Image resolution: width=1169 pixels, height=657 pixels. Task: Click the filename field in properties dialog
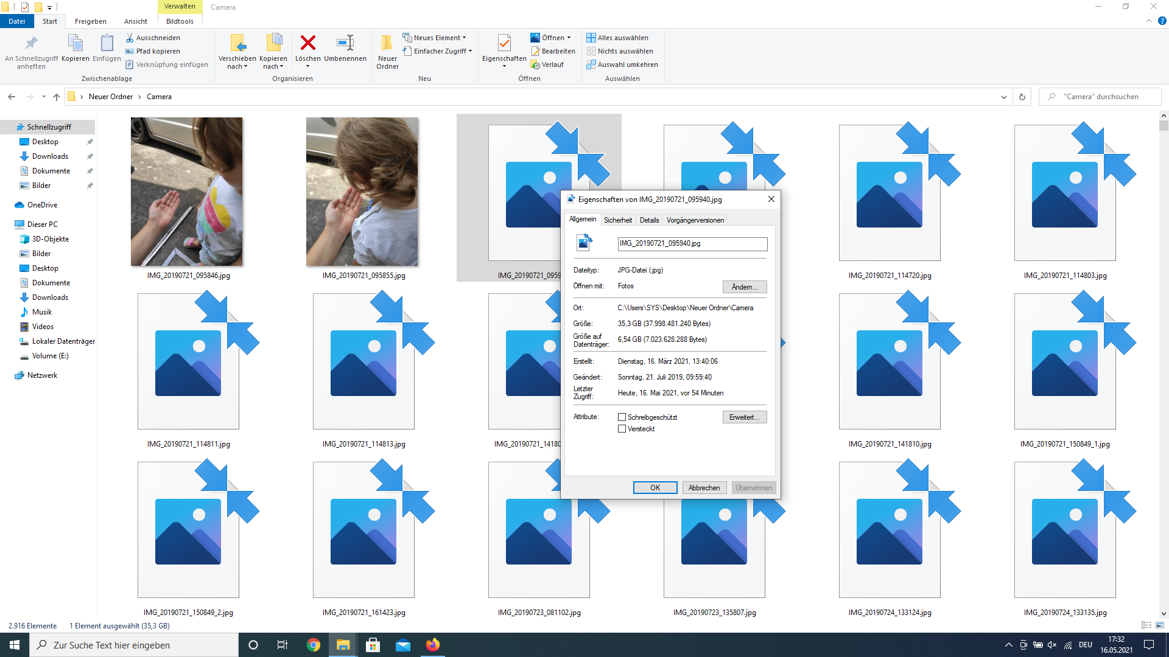tap(692, 244)
